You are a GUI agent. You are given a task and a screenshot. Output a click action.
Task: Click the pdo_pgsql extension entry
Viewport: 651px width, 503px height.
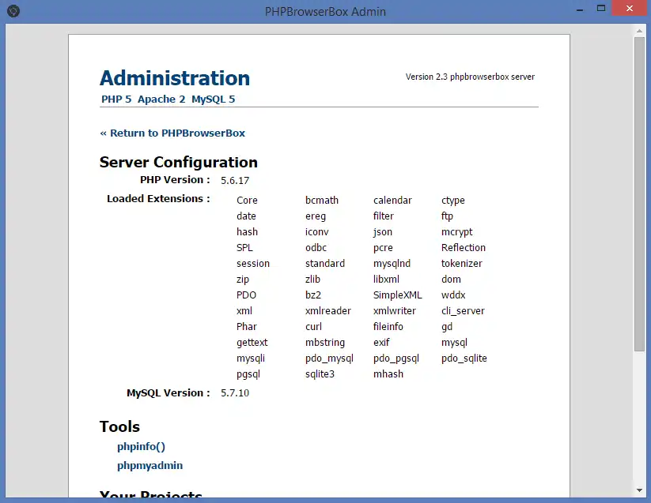pos(396,358)
